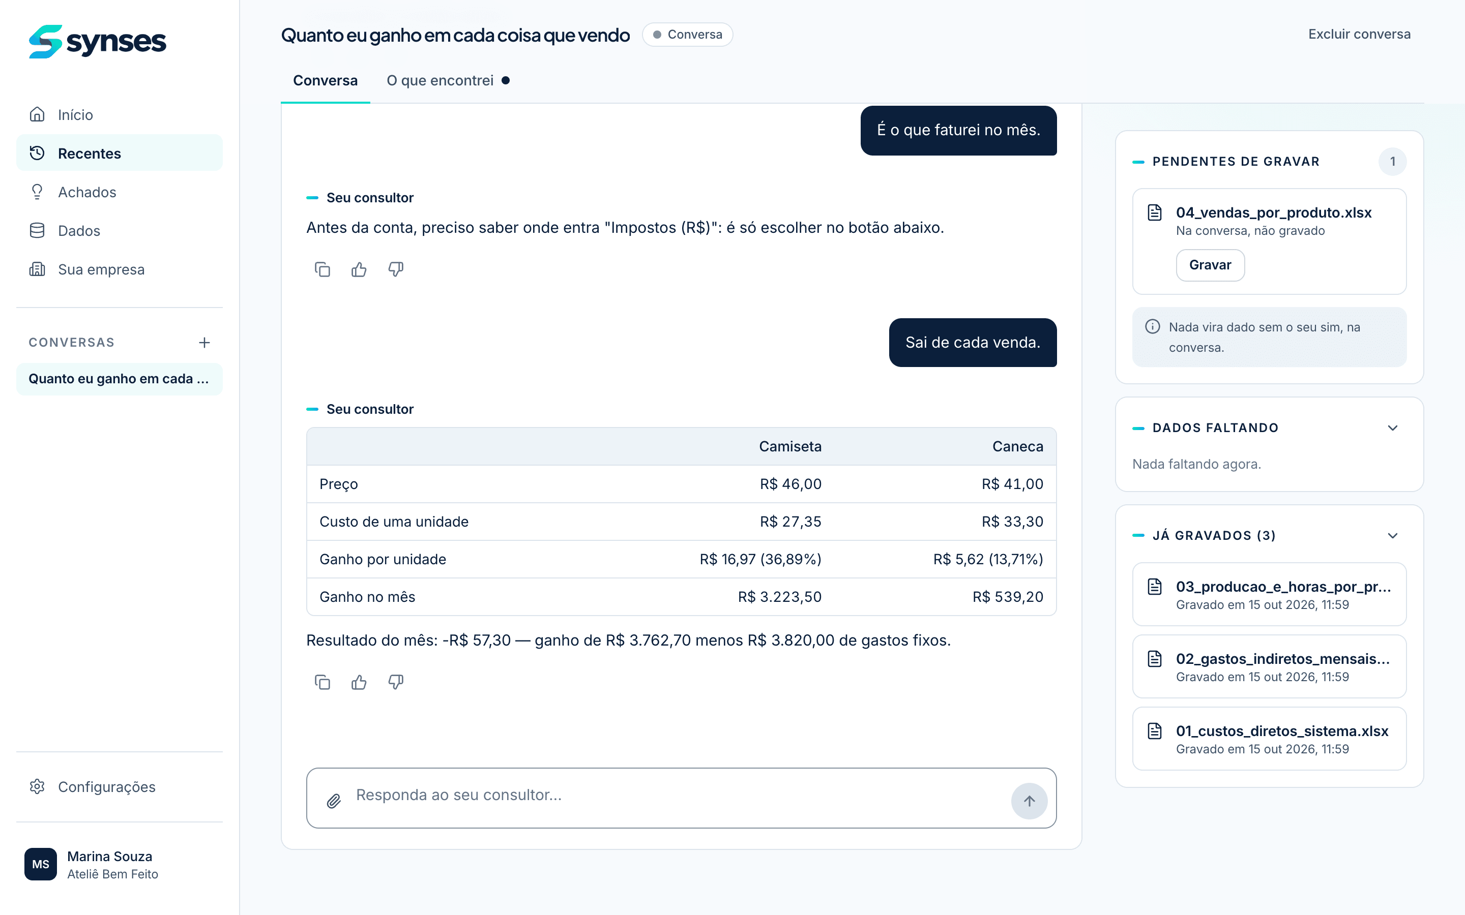Viewport: 1465px width, 915px height.
Task: Click the Recentes clock icon
Action: point(37,153)
